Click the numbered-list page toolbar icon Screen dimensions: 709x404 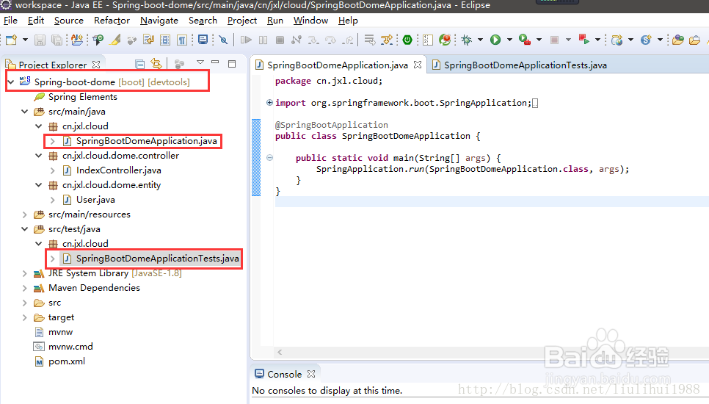click(428, 40)
